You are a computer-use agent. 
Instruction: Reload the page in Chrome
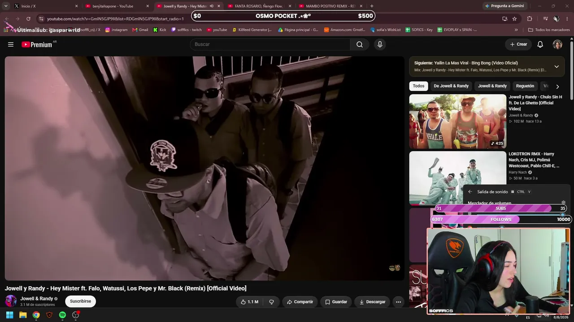tap(28, 19)
